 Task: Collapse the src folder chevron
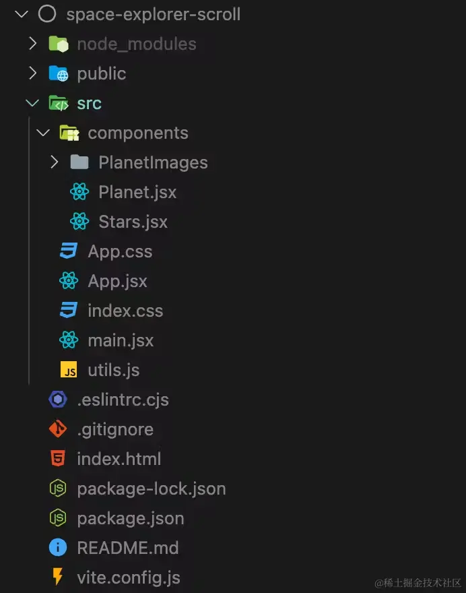(32, 103)
